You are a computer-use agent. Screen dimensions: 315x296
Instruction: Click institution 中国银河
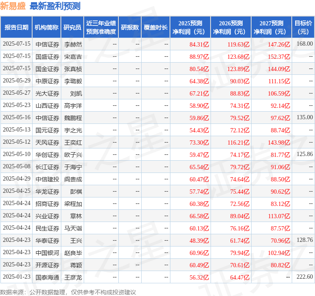[47, 253]
